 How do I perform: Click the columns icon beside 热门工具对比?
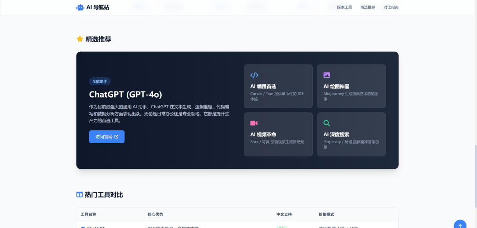[x=79, y=194]
